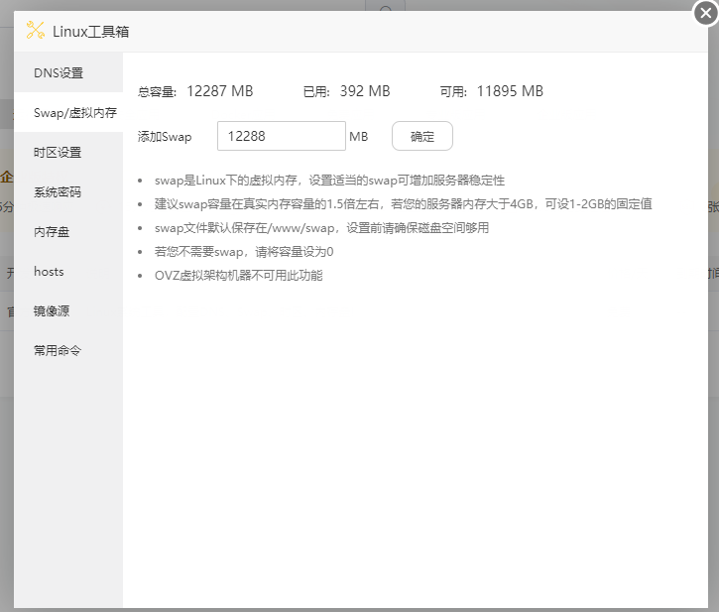Select the 已用 392 MB value

click(x=365, y=91)
